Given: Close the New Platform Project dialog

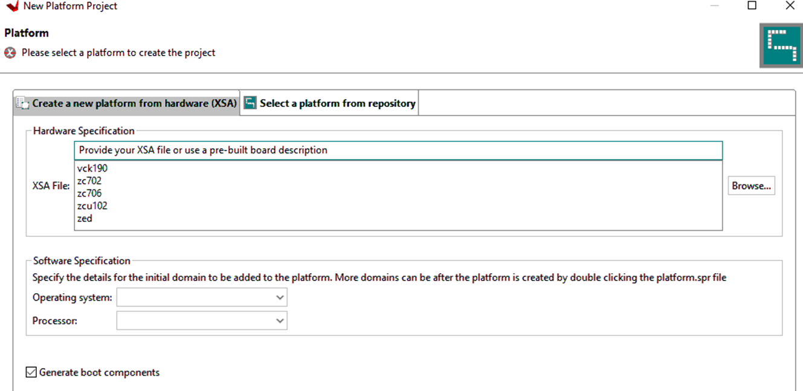Looking at the screenshot, I should point(789,6).
